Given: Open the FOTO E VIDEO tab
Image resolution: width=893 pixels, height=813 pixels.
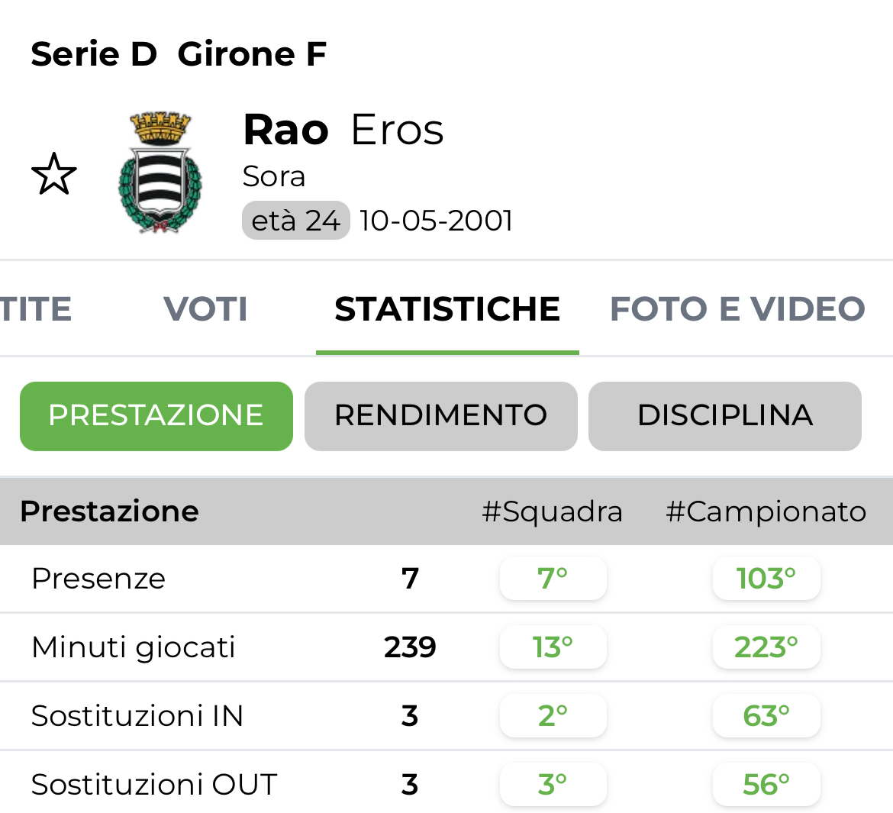Looking at the screenshot, I should pyautogui.click(x=737, y=309).
